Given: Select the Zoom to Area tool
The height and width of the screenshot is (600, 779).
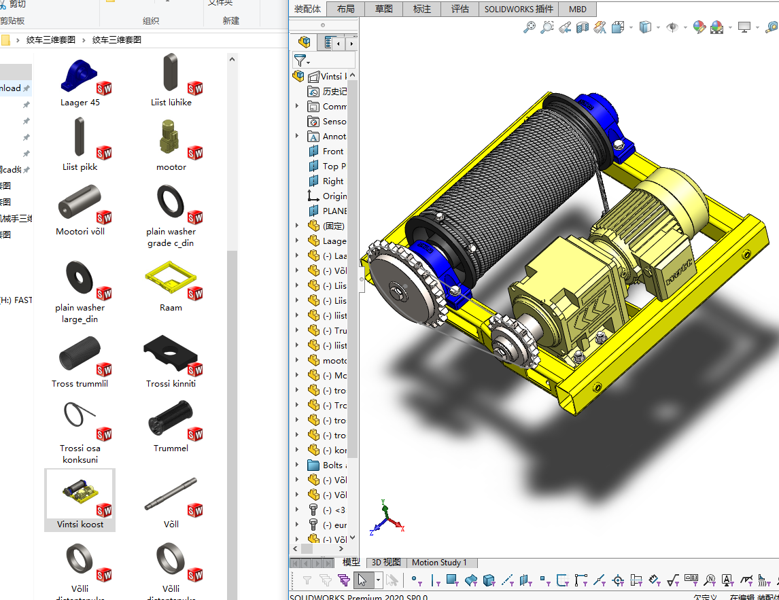Looking at the screenshot, I should pos(547,27).
